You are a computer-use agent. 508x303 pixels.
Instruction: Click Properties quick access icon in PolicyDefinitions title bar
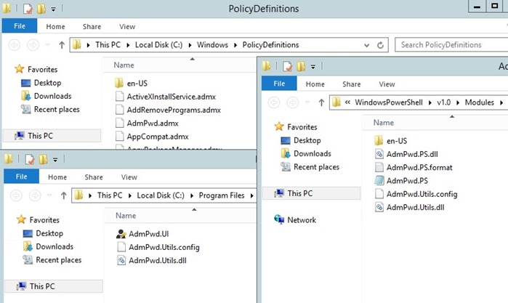(x=28, y=9)
